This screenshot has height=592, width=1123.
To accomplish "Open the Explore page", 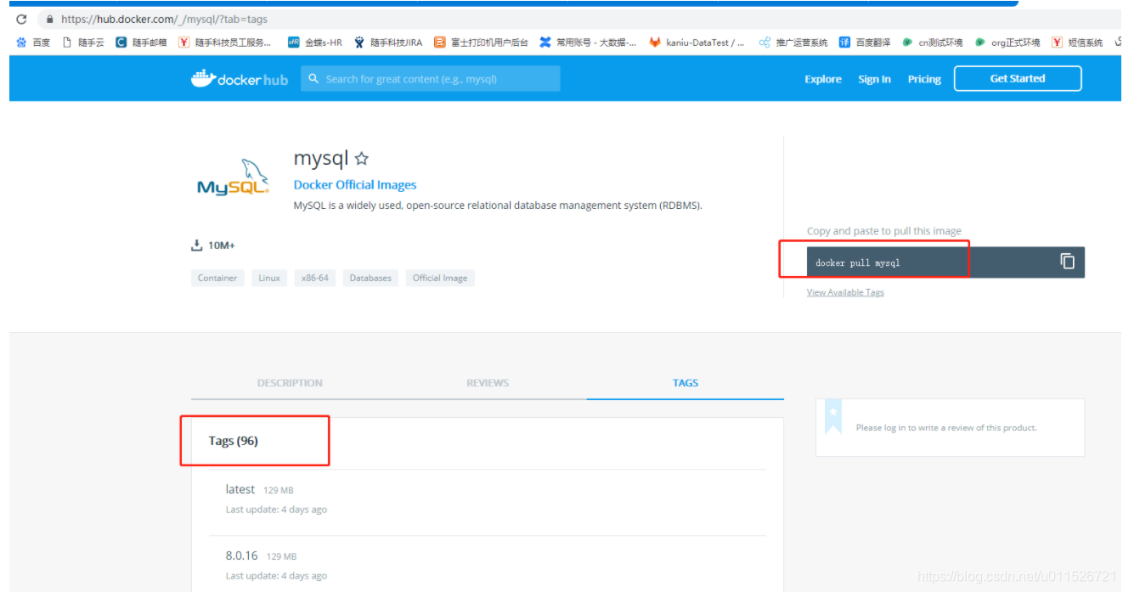I will (823, 79).
